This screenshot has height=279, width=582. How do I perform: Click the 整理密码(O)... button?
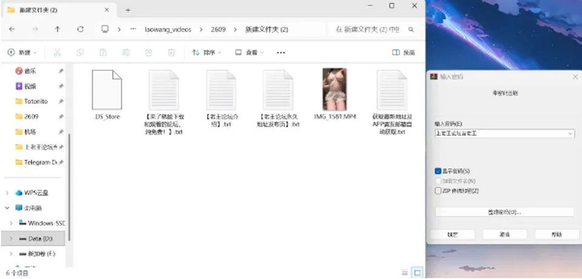[504, 212]
